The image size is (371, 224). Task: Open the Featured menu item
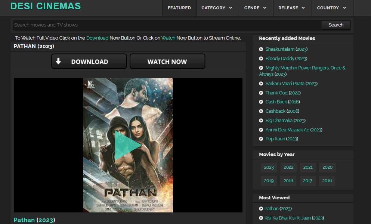click(x=179, y=8)
